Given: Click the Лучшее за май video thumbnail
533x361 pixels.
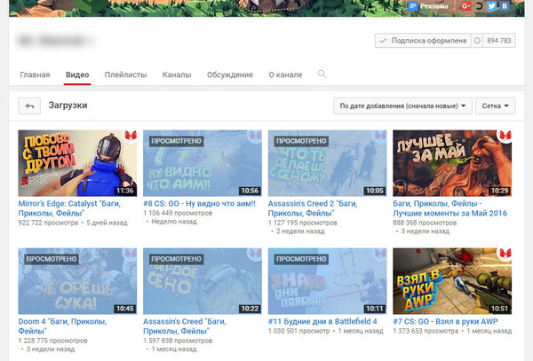Looking at the screenshot, I should [453, 163].
